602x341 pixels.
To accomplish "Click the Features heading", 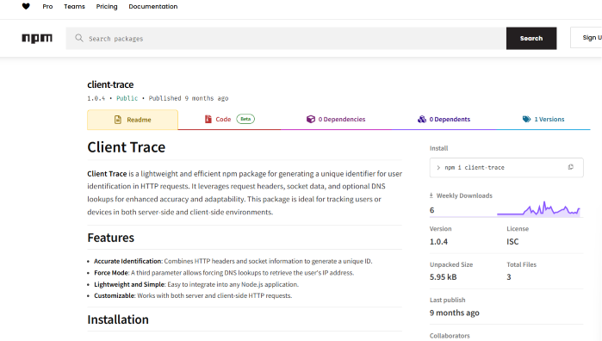I will [111, 238].
